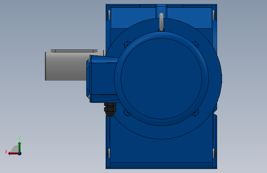Image resolution: width=267 pixels, height=173 pixels.
Task: Click the red X axis arrow
Action: [x=13, y=154]
